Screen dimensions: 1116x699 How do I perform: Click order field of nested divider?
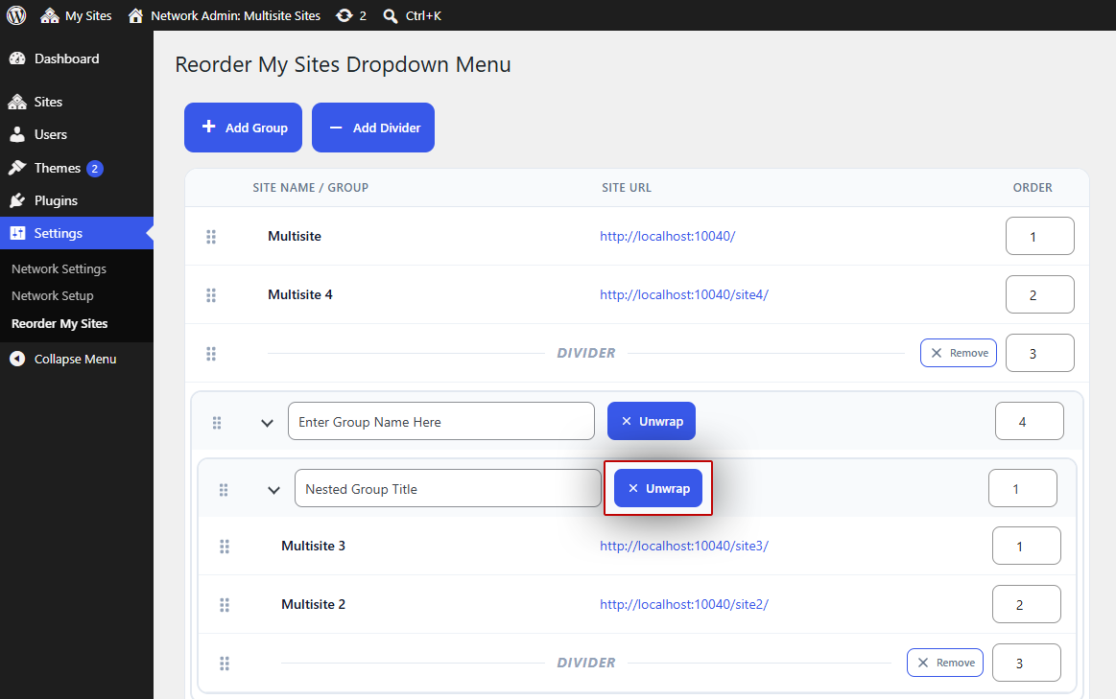click(x=1027, y=663)
